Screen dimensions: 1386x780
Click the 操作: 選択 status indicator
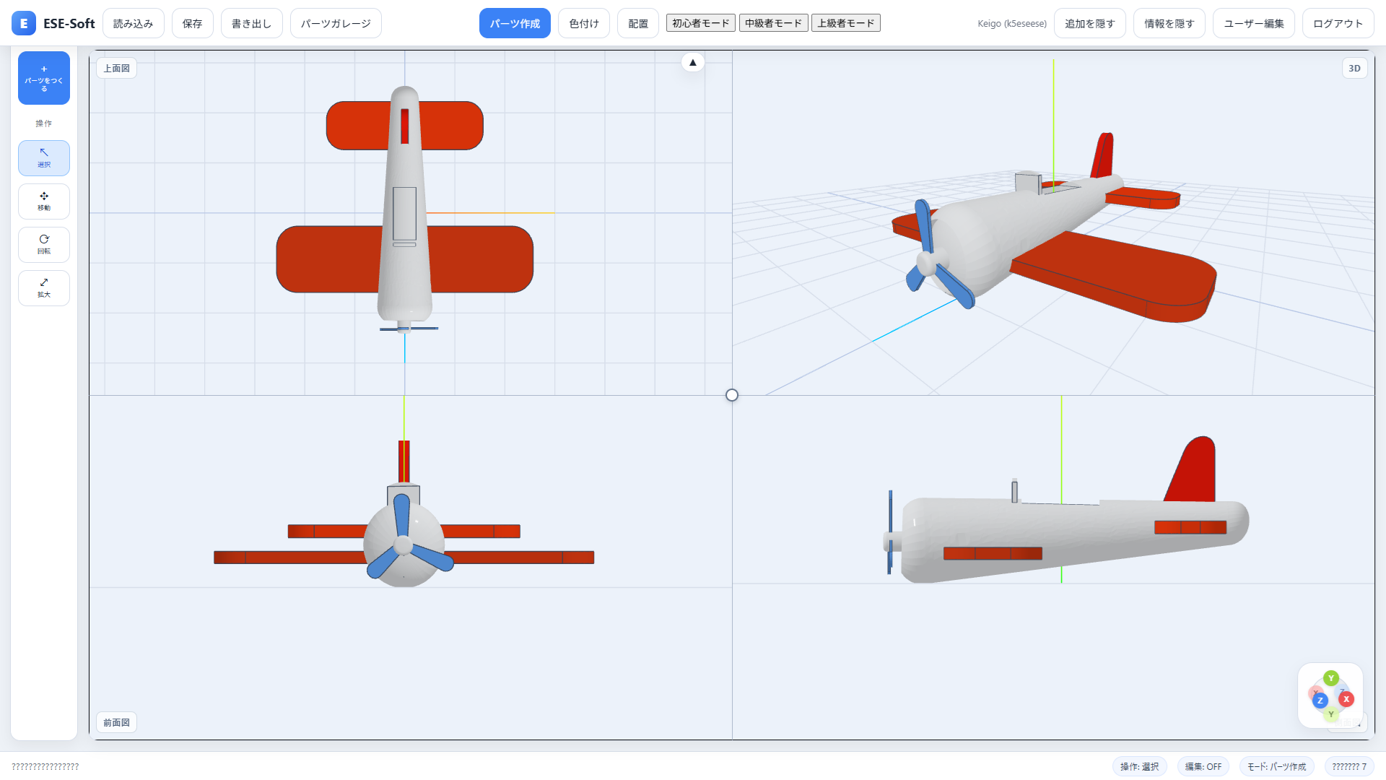(1140, 766)
